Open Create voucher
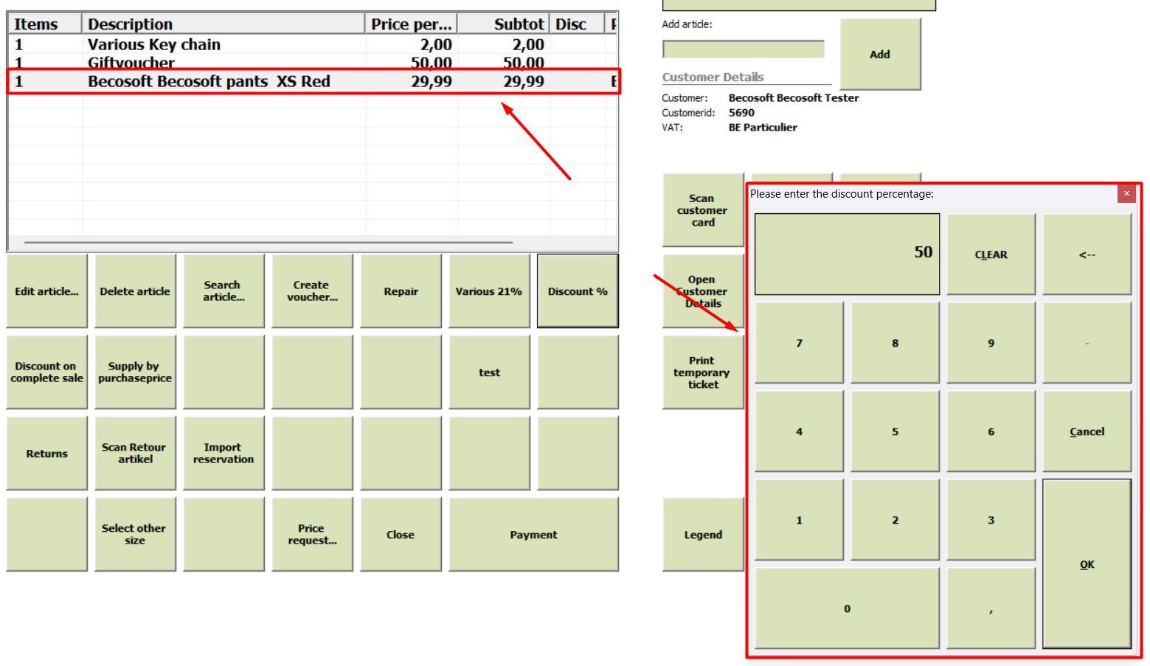1150x666 pixels. [x=312, y=291]
